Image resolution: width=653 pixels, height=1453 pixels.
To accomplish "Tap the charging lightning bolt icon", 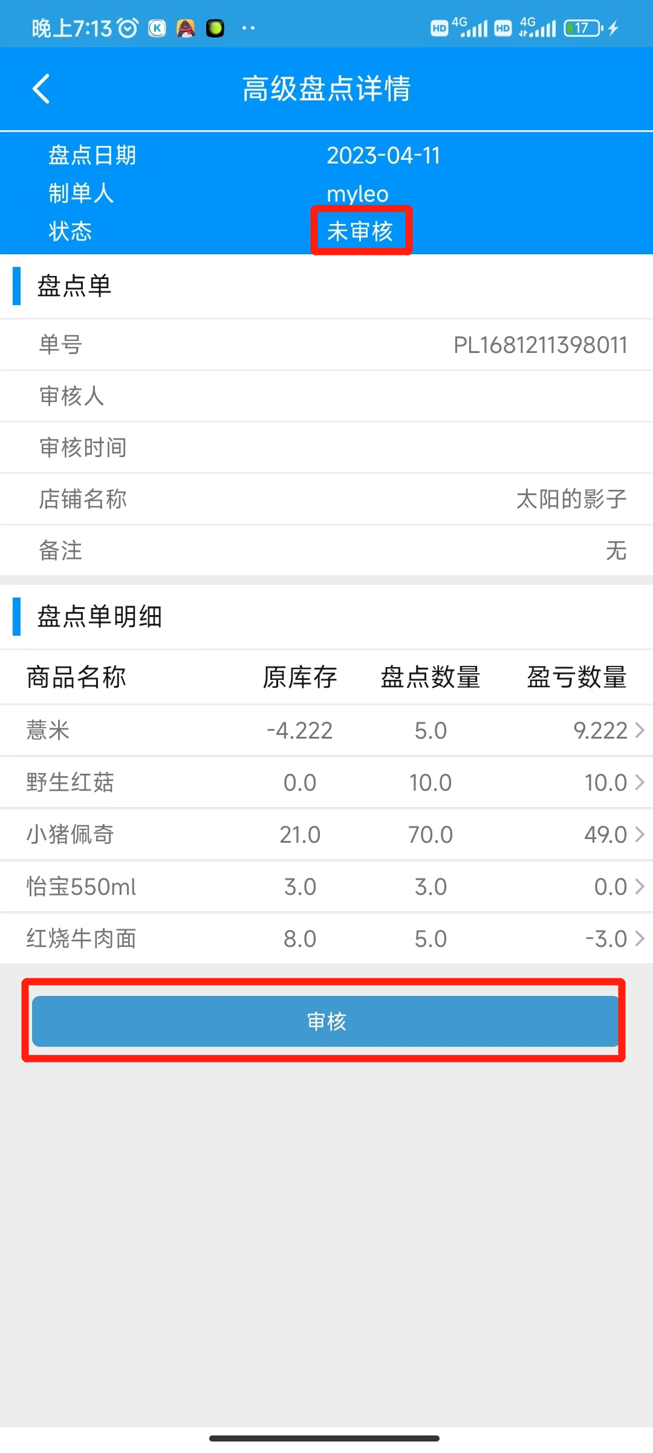I will pos(614,28).
